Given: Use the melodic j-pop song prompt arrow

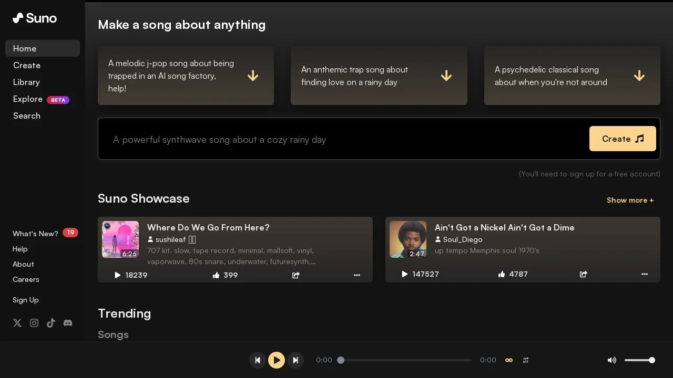Looking at the screenshot, I should click(253, 76).
